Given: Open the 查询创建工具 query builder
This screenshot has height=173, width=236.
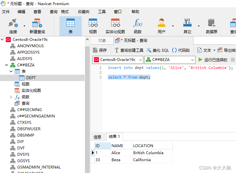Looking at the screenshot, I should (x=129, y=50).
